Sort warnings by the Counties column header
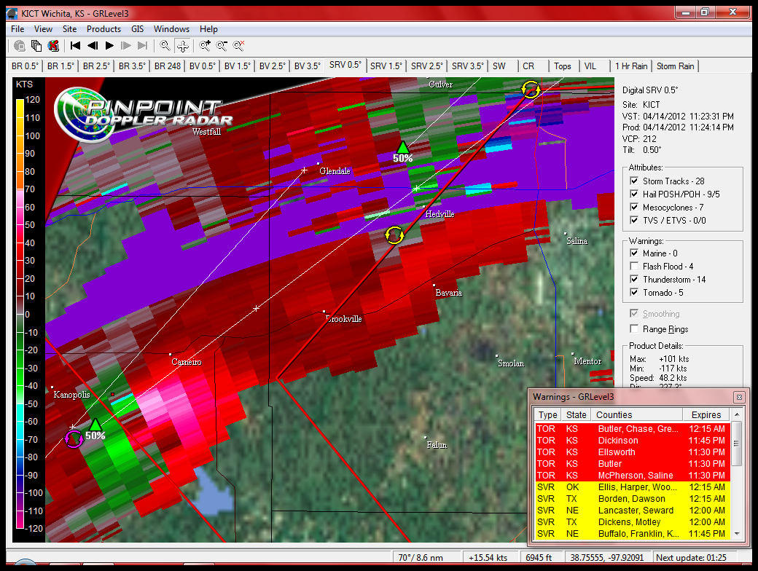Screen dimensions: 758x571 [637, 415]
